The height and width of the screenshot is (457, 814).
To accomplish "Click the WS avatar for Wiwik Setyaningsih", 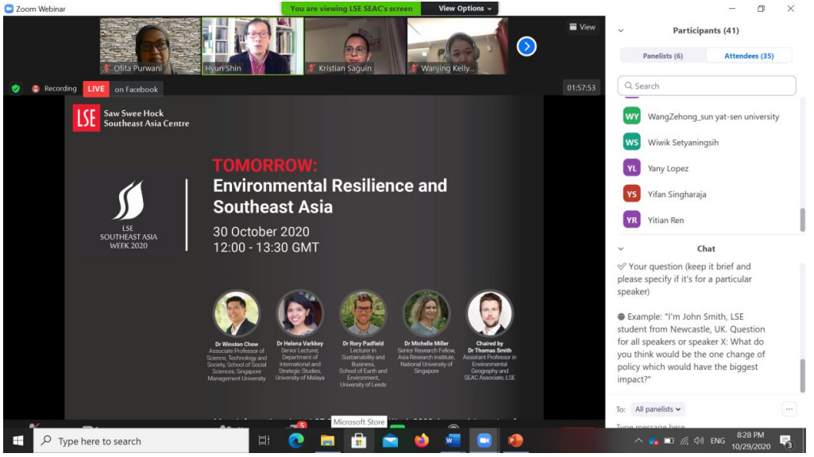I will pos(631,142).
